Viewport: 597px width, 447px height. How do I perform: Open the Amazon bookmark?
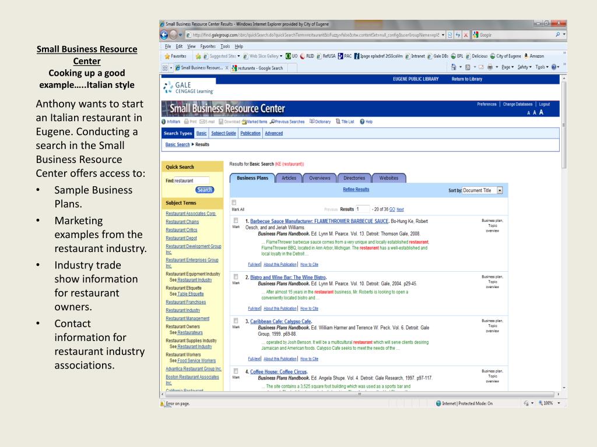[534, 56]
